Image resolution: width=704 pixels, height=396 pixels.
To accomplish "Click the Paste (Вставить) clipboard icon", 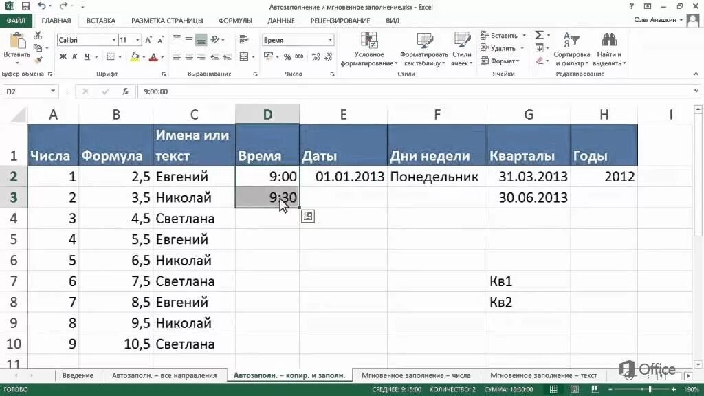I will point(17,41).
